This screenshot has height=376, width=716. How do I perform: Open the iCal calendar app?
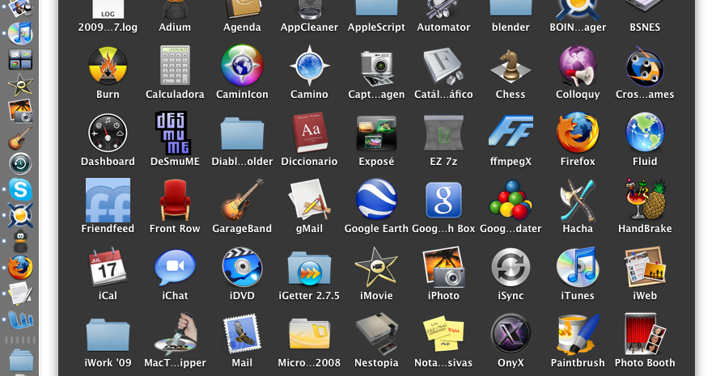pos(108,267)
